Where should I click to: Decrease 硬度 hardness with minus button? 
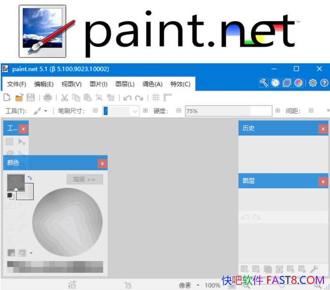(x=179, y=111)
